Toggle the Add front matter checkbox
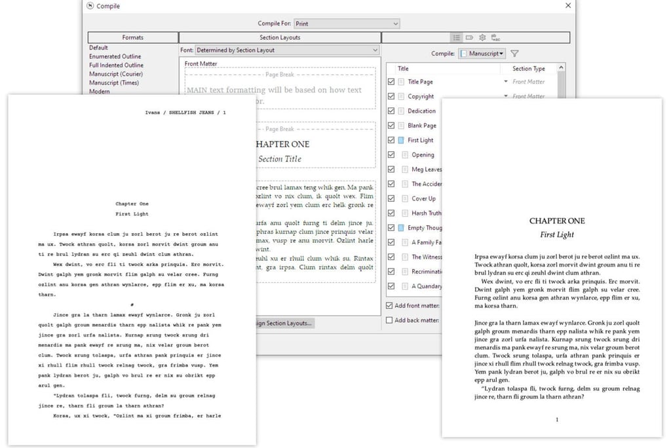The height and width of the screenshot is (448, 671). coord(389,305)
